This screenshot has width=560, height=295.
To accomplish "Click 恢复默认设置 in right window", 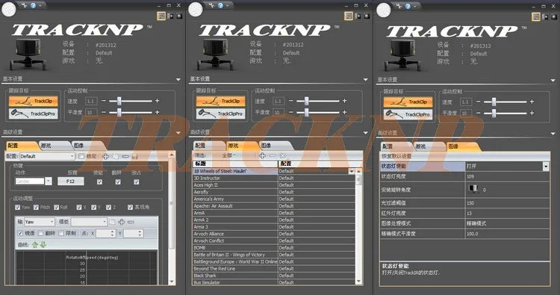I will click(x=396, y=156).
